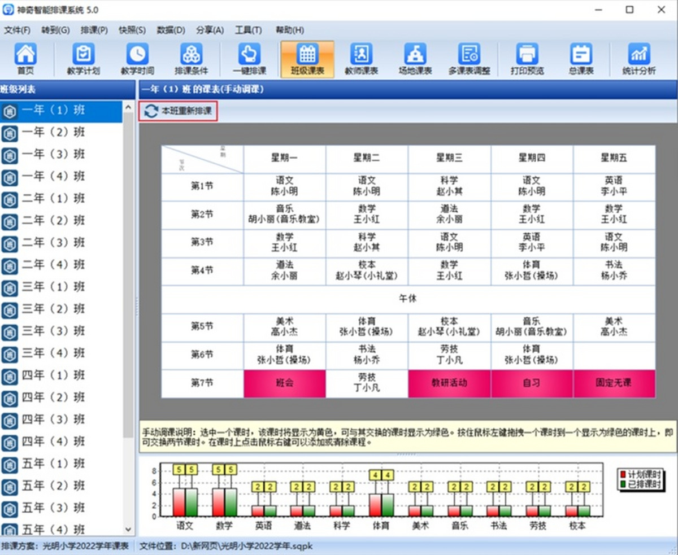Viewport: 678px width, 555px height.
Task: Open the 排课条件 toolbar icon
Action: click(x=191, y=59)
